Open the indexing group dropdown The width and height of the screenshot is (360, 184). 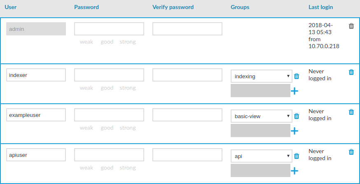[x=262, y=76]
